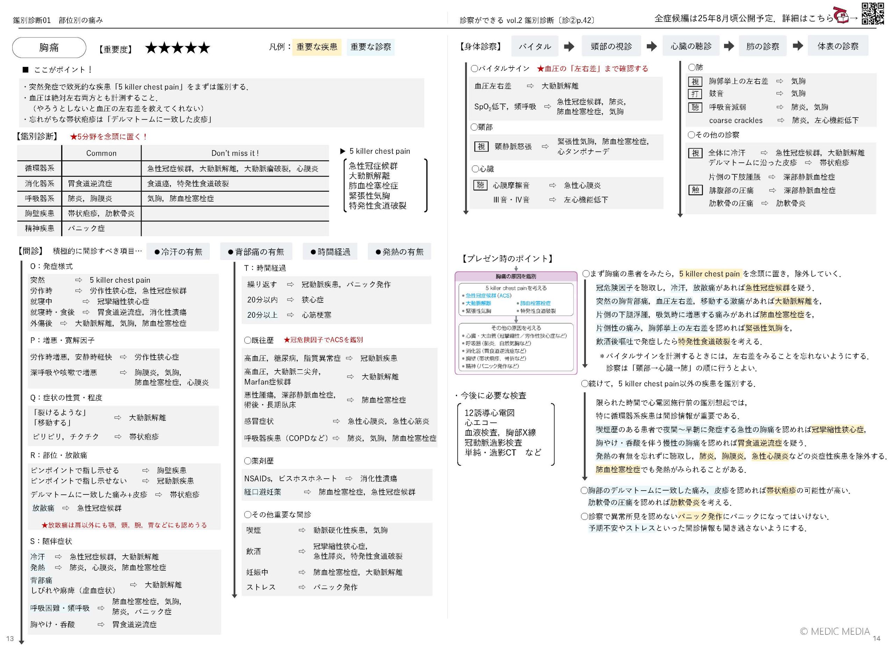Click the five-star importance rating
895x647 pixels.
tap(178, 48)
